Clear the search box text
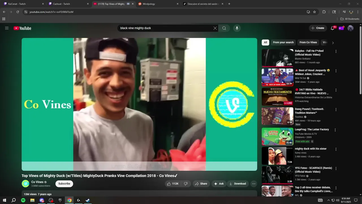This screenshot has height=204, width=362. [x=215, y=28]
